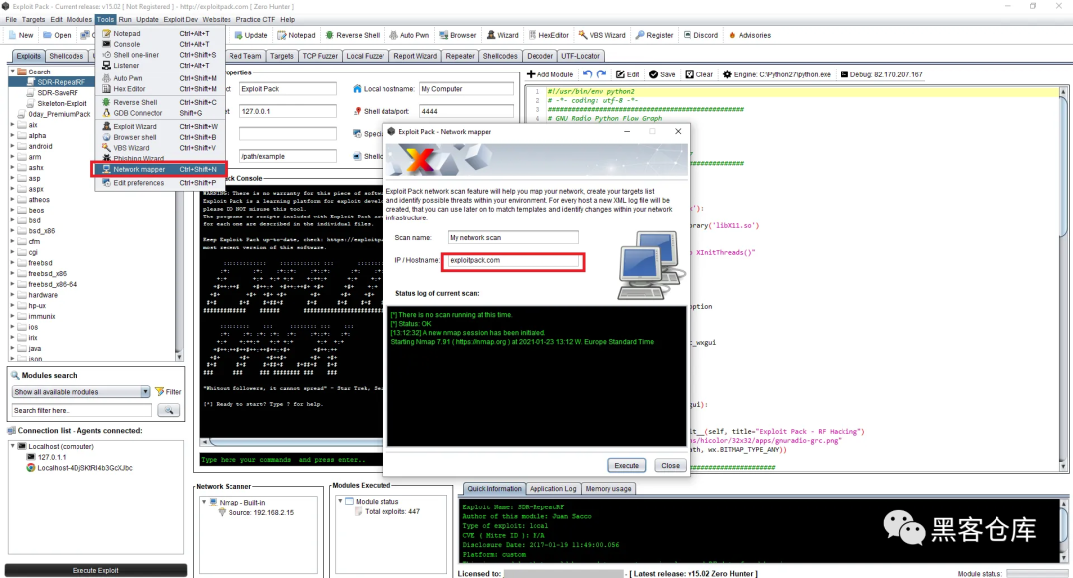Launch Reverse Shell from toolbar
The height and width of the screenshot is (578, 1073).
(353, 35)
